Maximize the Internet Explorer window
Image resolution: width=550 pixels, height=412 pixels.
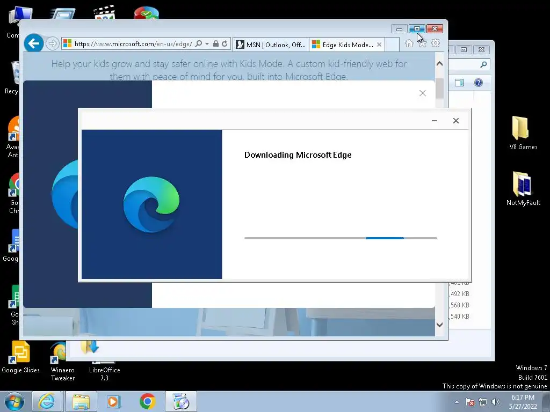click(x=417, y=29)
